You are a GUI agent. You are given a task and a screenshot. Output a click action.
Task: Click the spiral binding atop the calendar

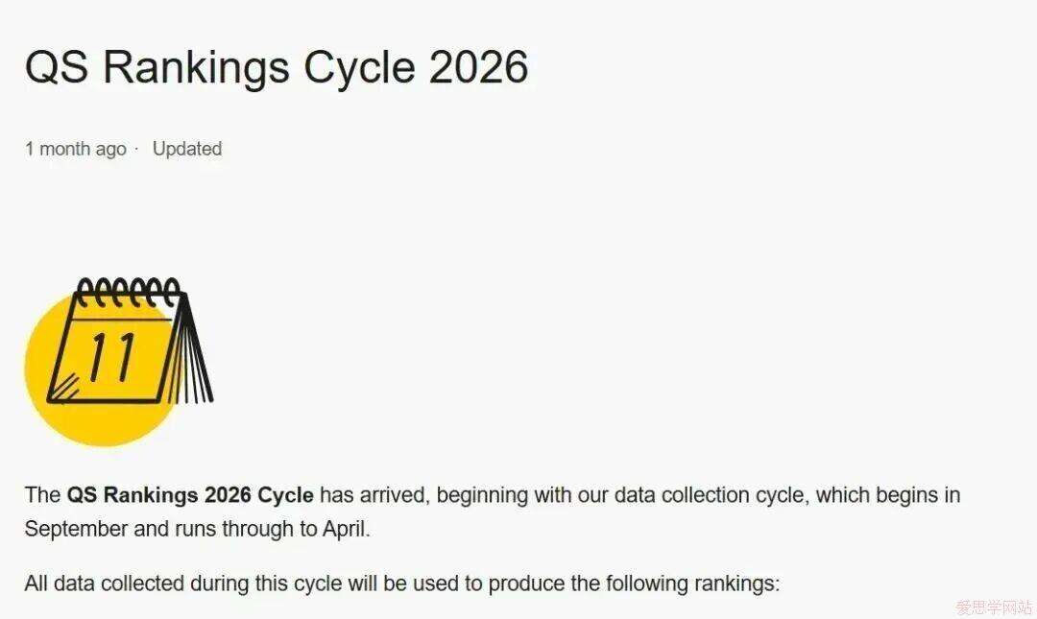[x=128, y=290]
